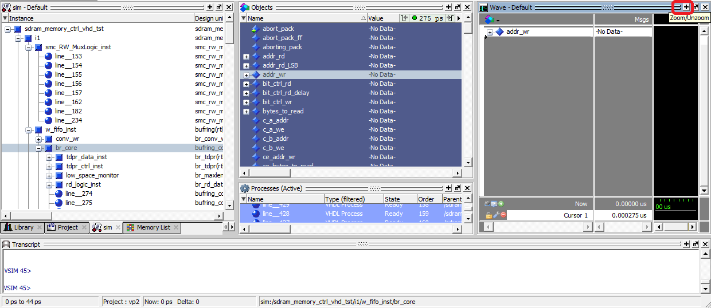The height and width of the screenshot is (308, 711).
Task: Click the red delete cursor icon in Wave
Action: (503, 215)
